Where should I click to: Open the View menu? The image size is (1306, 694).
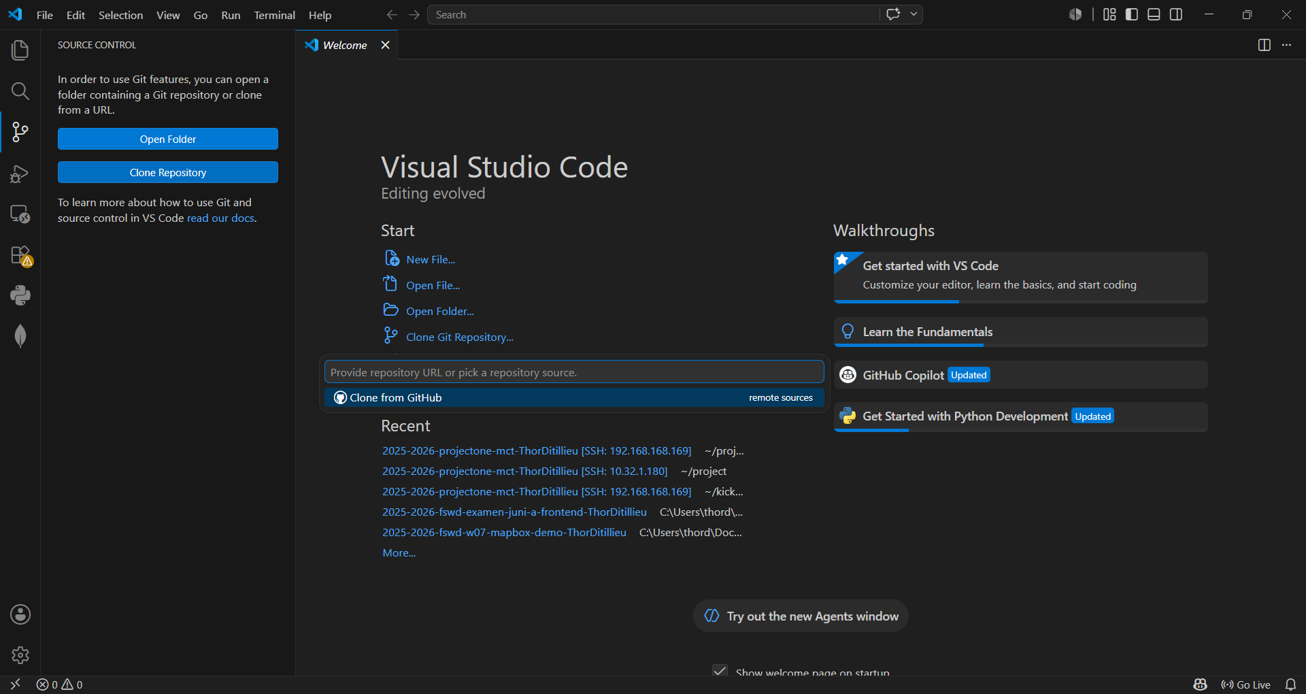[168, 15]
